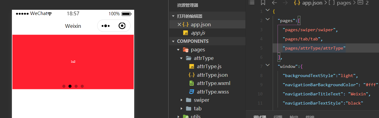Click the abc string icon in breadcrumb

point(360,3)
